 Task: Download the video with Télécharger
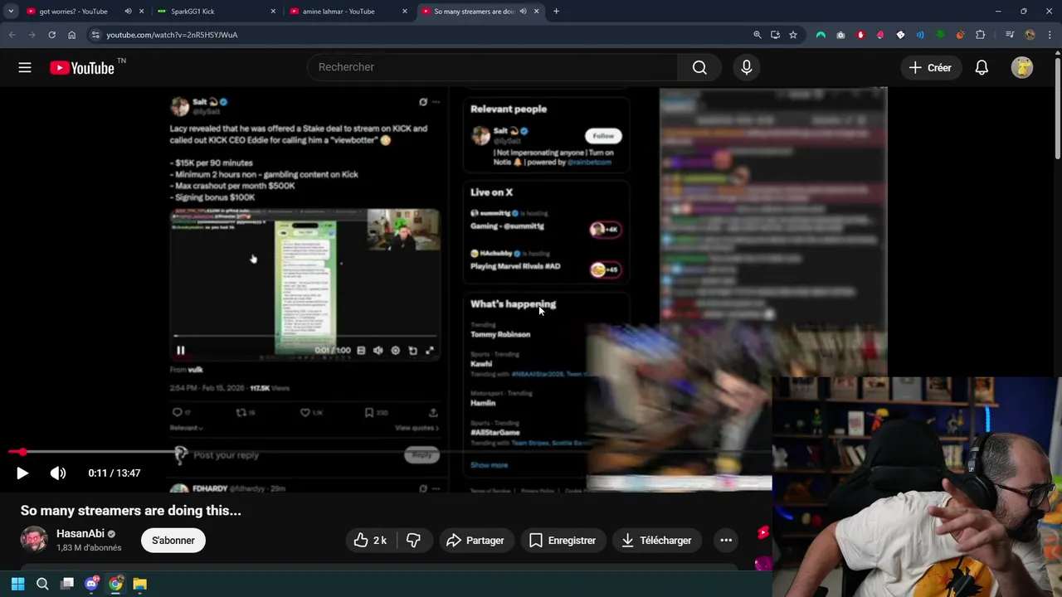click(656, 541)
